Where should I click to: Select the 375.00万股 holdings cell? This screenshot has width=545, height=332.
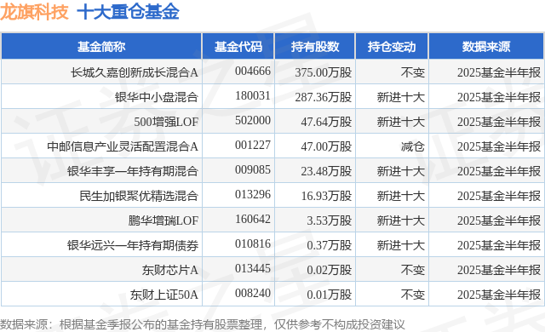point(324,72)
